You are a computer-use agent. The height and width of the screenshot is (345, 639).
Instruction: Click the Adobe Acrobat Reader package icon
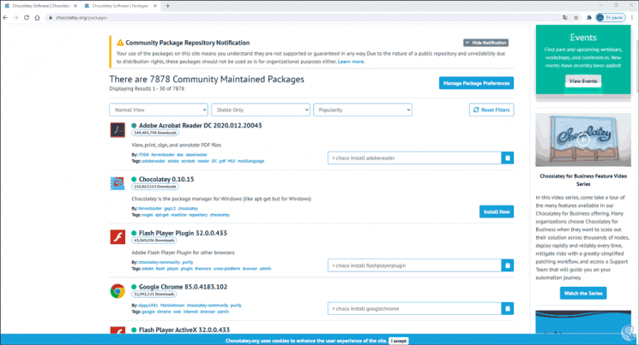tap(118, 130)
